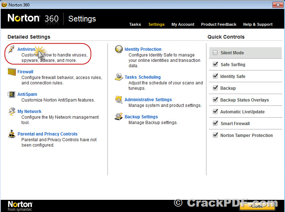Click the Firewall brick wall icon
The image size is (285, 212).
[x=12, y=72]
